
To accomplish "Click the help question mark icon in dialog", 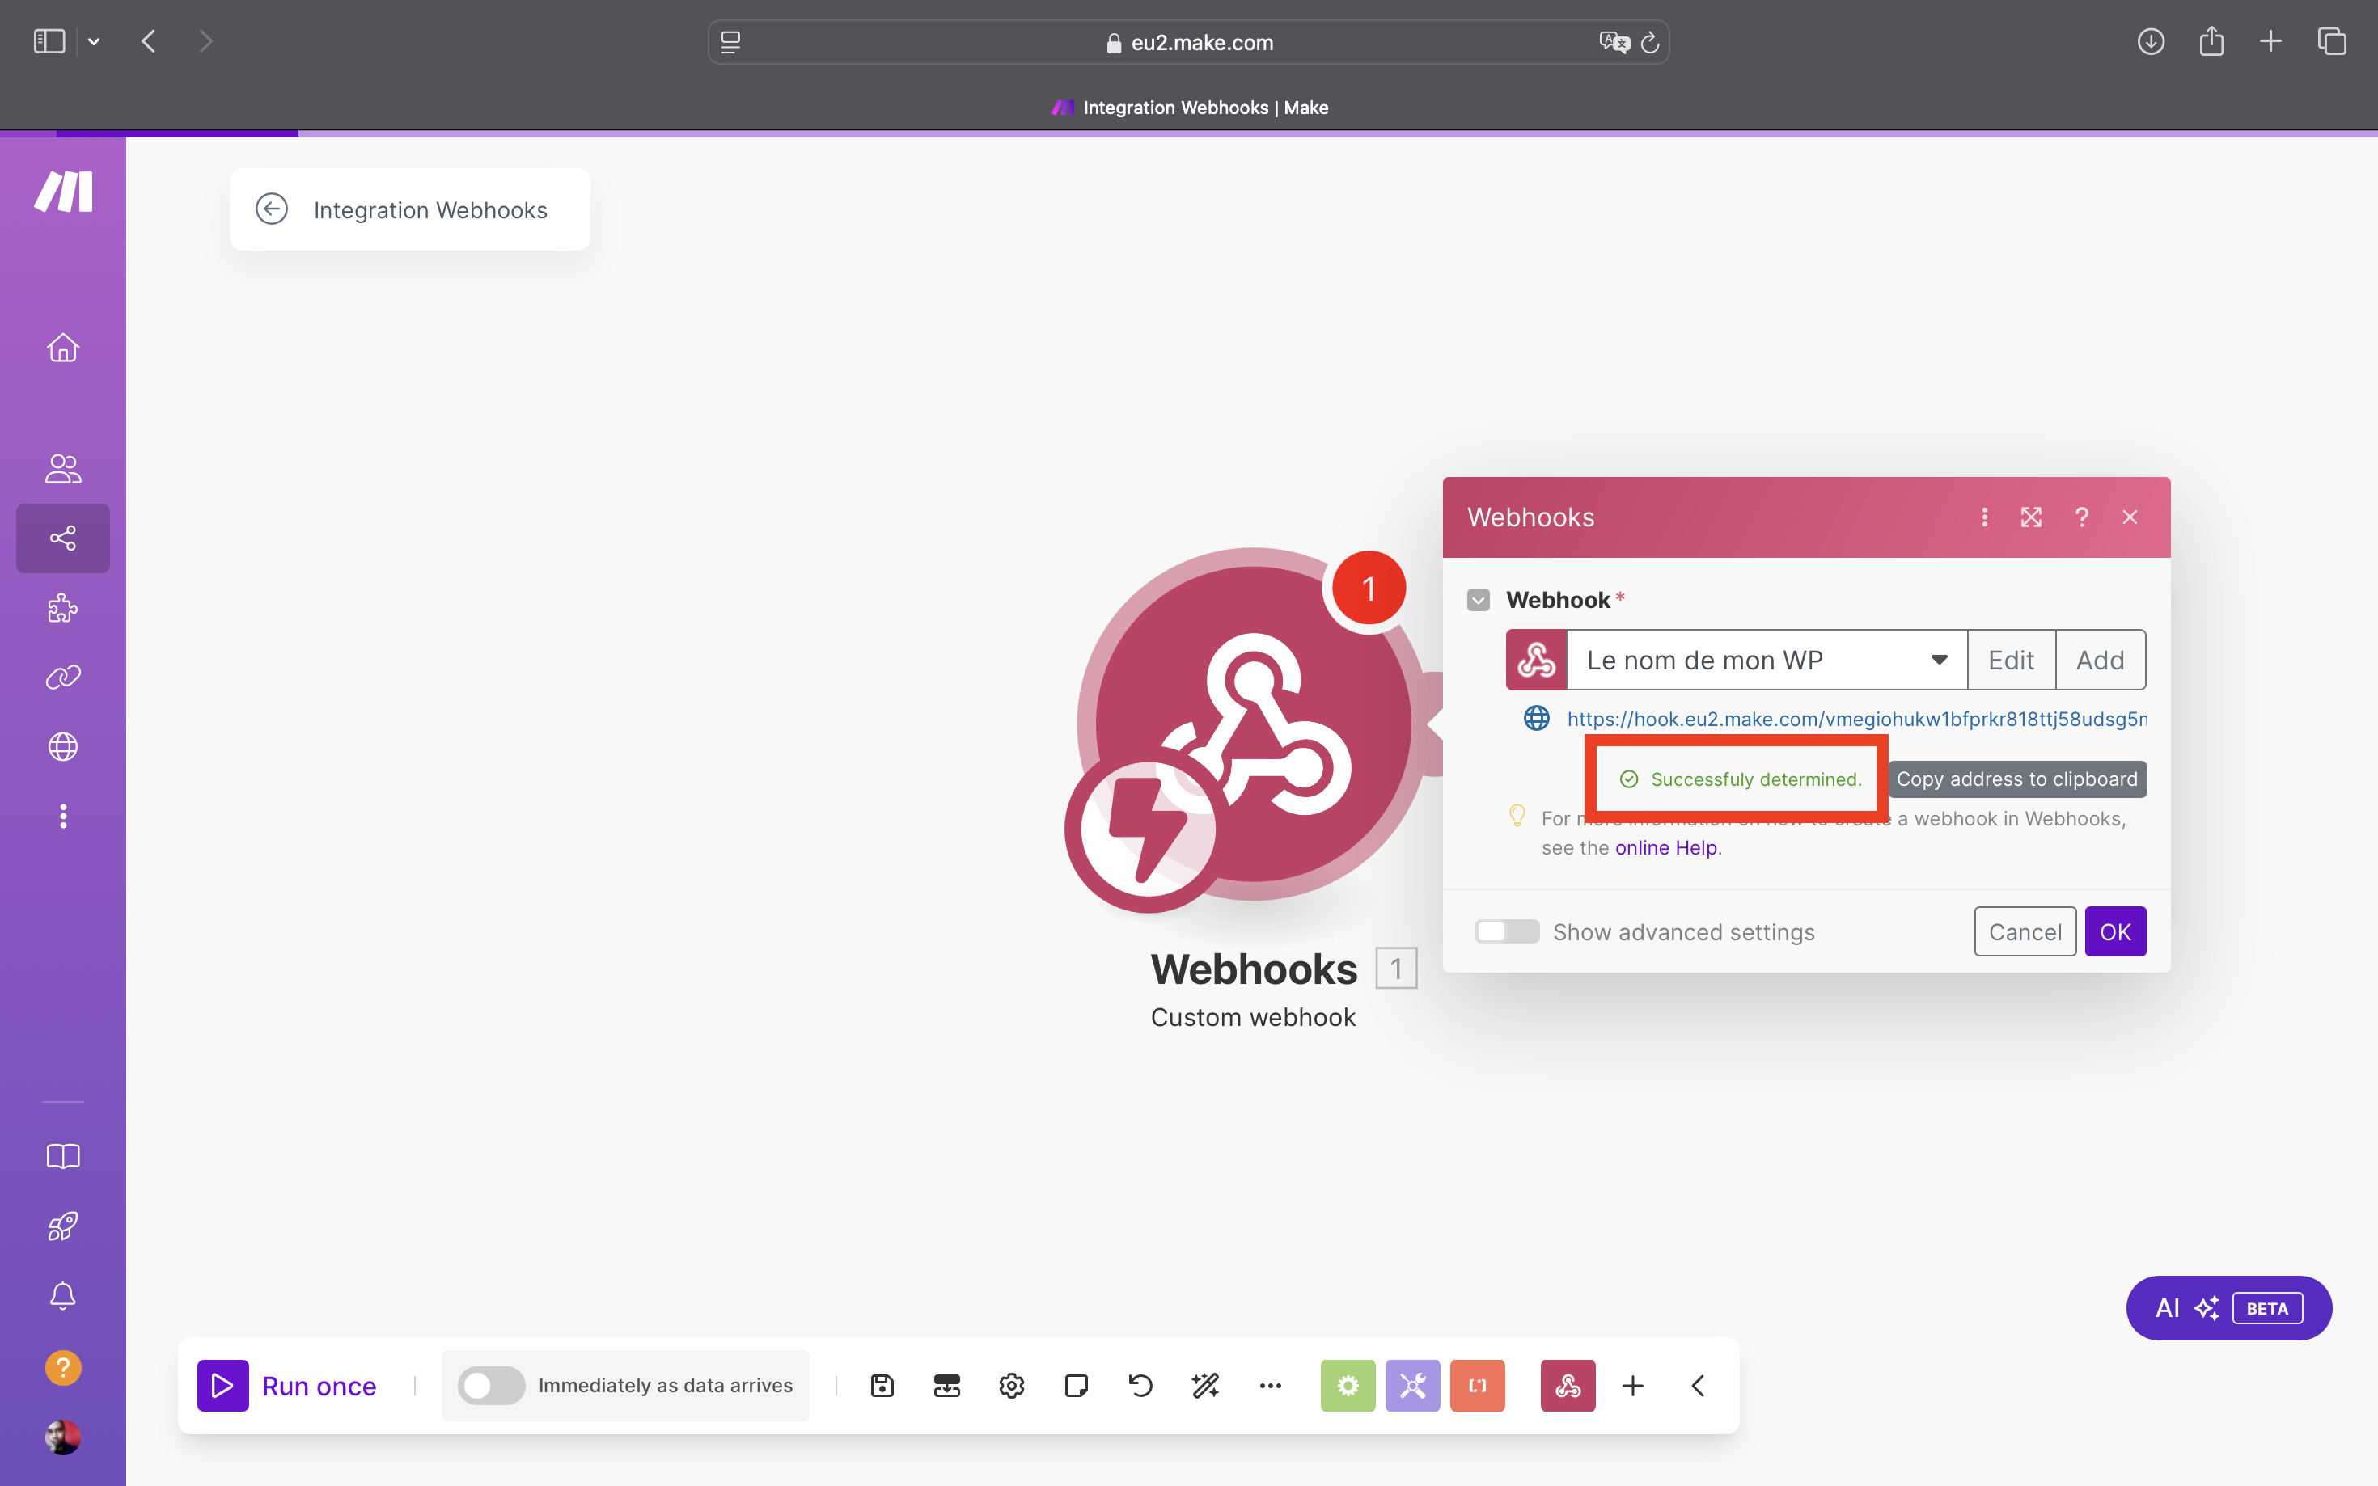I will click(2082, 515).
